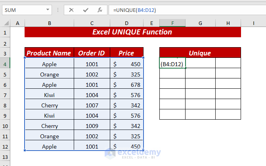The image size is (266, 166).
Task: Click price 325 in row 5
Action: click(127, 73)
